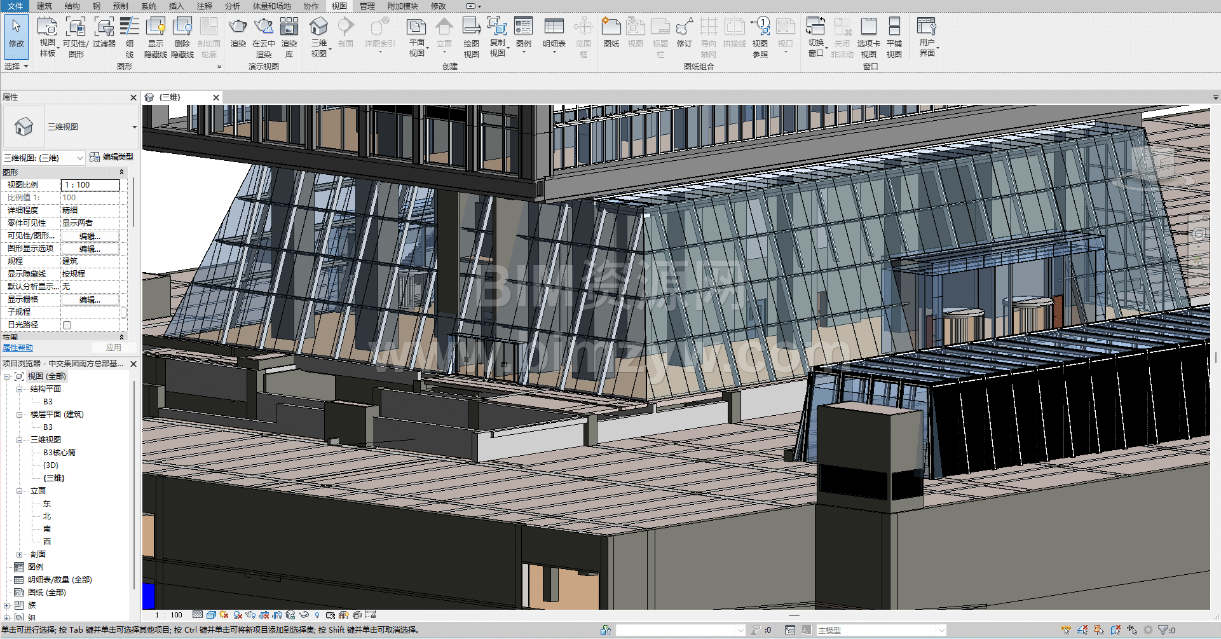
Task: Click the 编辑类型 button
Action: (x=112, y=157)
